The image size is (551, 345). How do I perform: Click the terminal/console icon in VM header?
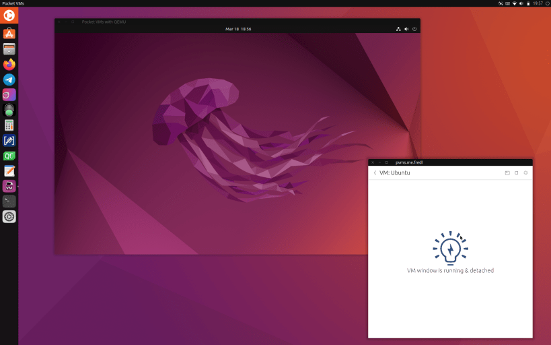[507, 173]
